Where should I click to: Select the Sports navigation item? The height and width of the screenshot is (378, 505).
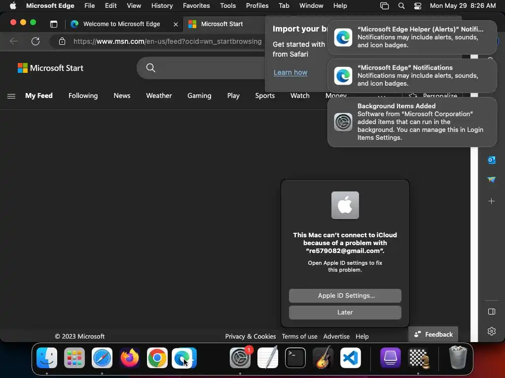(265, 96)
